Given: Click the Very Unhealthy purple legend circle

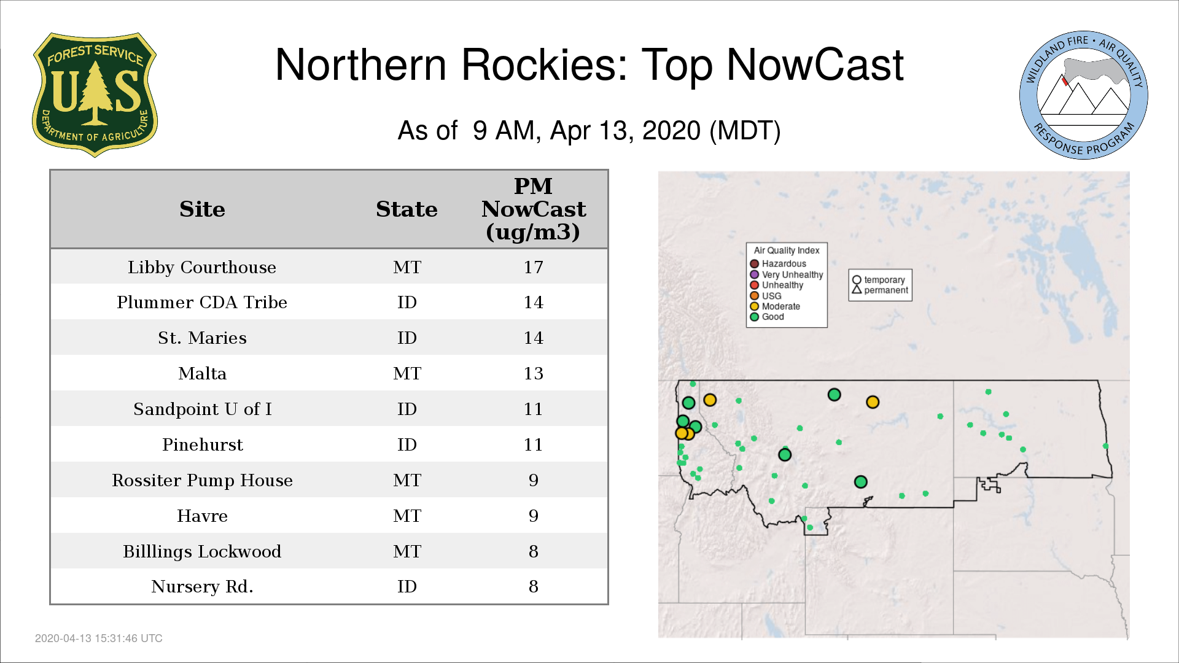Looking at the screenshot, I should (754, 274).
